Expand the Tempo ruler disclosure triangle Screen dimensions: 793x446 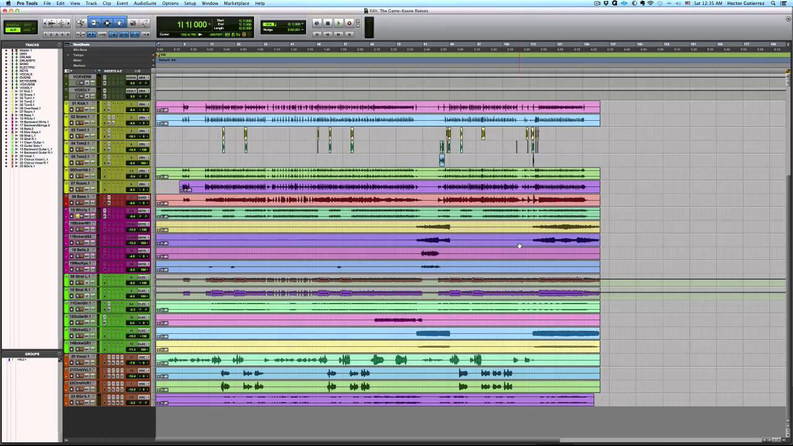tap(68, 55)
